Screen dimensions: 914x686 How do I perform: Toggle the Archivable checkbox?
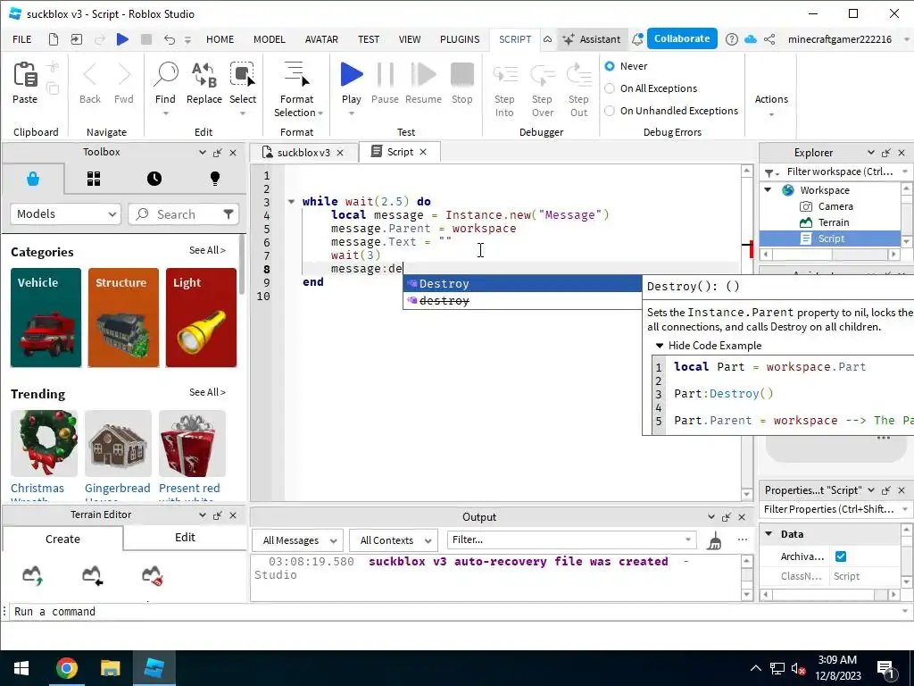841,556
